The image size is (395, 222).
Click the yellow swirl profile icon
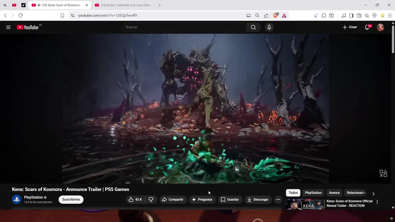coord(382,15)
